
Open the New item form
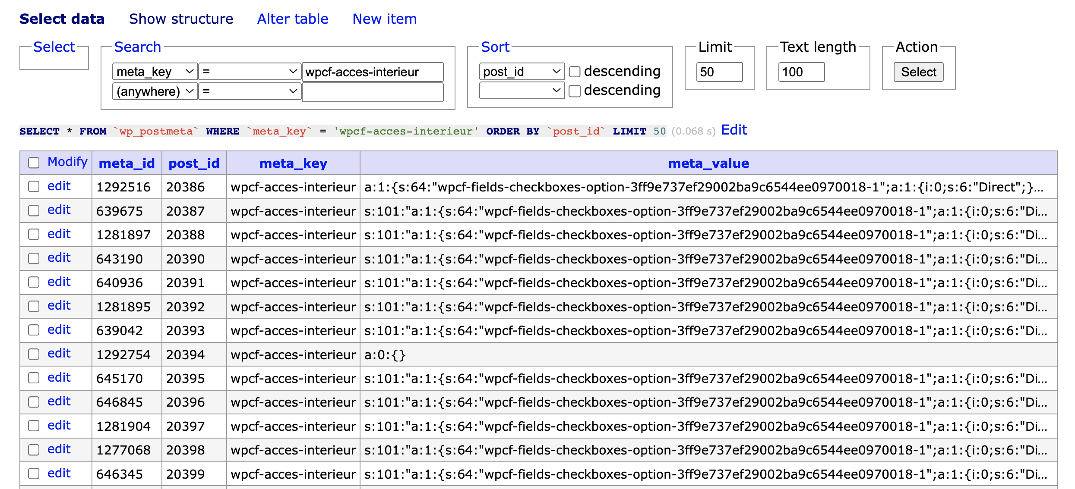click(x=385, y=19)
